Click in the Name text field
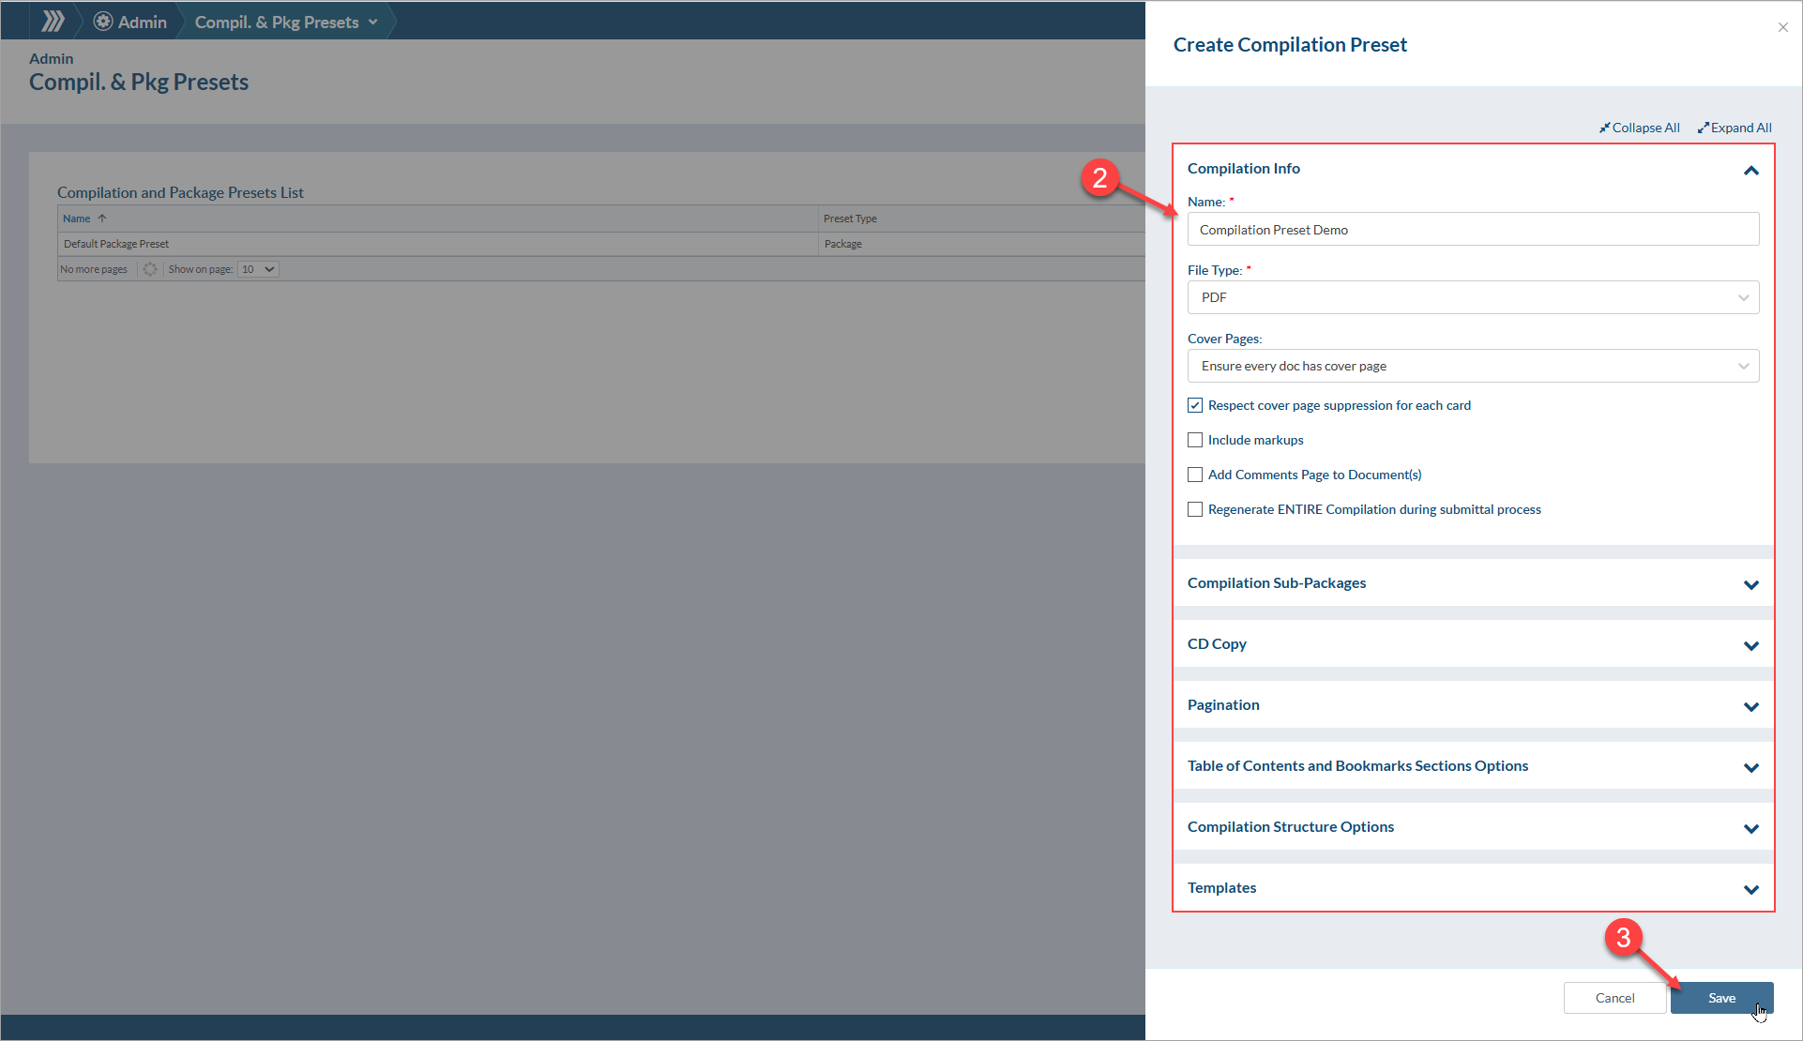 (1473, 230)
